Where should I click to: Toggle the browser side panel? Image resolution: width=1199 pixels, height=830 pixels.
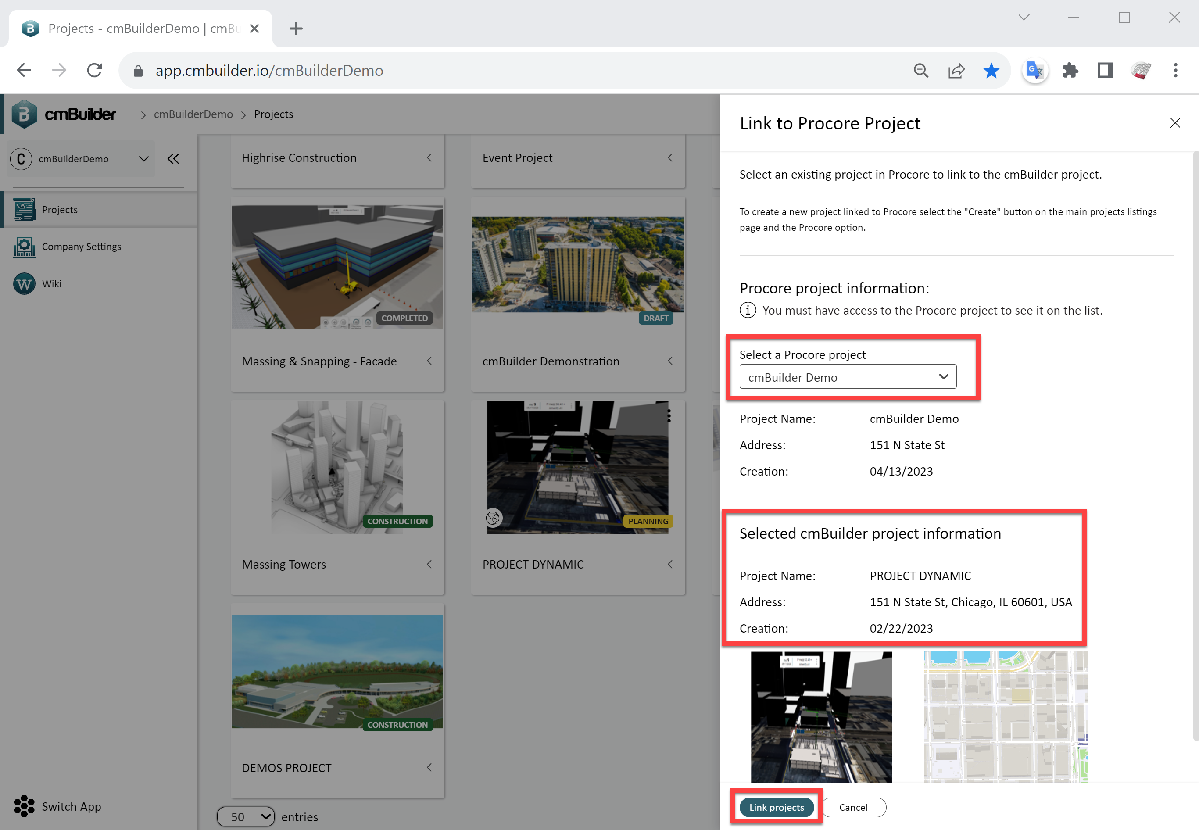pyautogui.click(x=1105, y=70)
